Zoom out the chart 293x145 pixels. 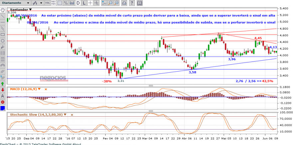coord(111,3)
